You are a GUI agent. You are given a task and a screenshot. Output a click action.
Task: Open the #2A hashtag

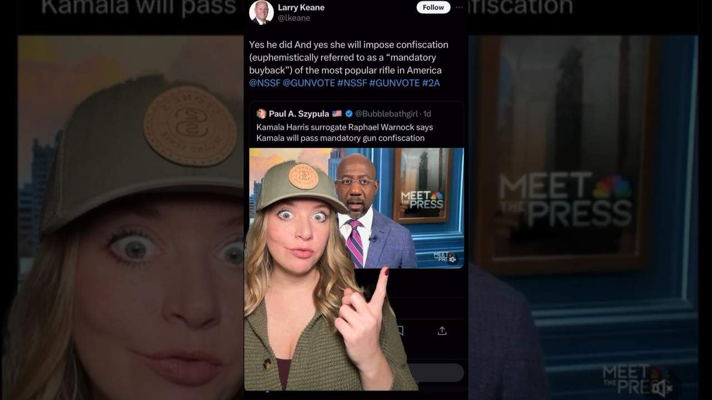click(x=431, y=83)
